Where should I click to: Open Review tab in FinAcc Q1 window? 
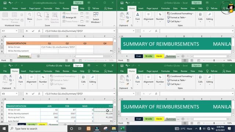pos(66,71)
